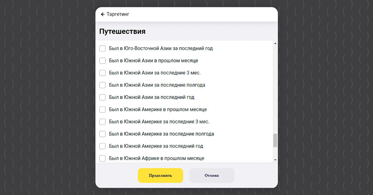Click the scrollbar track above the thumb
Viewport: 373px width, 195px height.
click(275, 90)
